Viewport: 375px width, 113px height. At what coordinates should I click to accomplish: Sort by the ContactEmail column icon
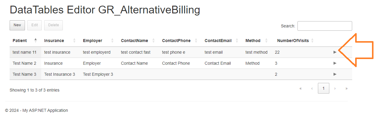pos(237,41)
